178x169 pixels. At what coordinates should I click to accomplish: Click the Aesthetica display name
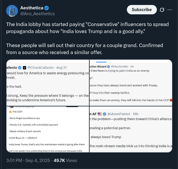pos(32,8)
